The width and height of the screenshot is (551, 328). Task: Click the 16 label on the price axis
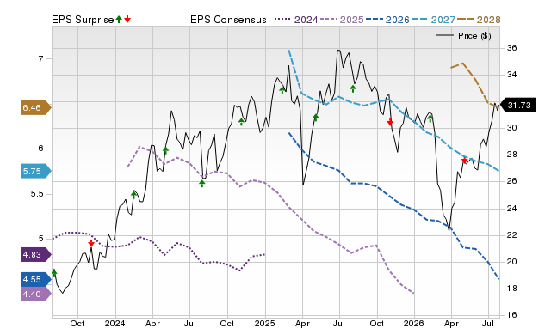512,315
